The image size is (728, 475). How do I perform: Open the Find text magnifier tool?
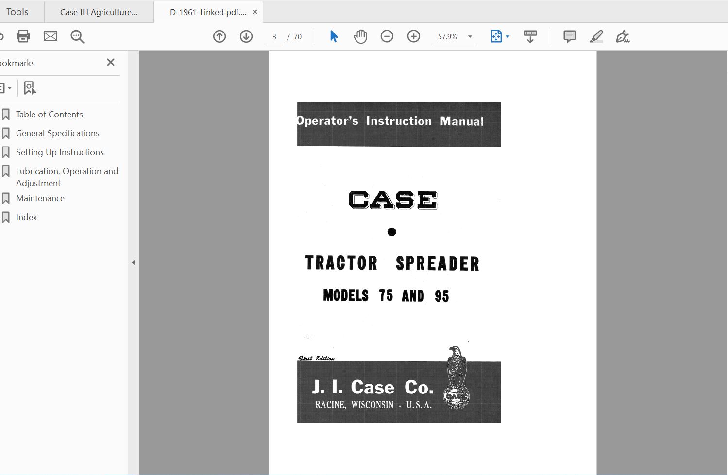[77, 36]
